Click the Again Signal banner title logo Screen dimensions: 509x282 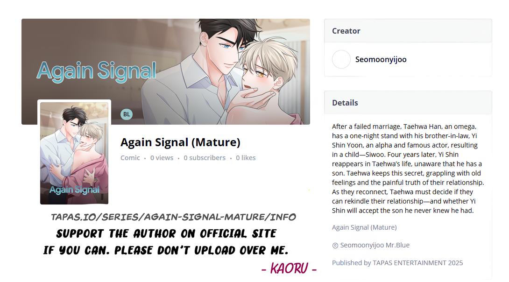(96, 71)
